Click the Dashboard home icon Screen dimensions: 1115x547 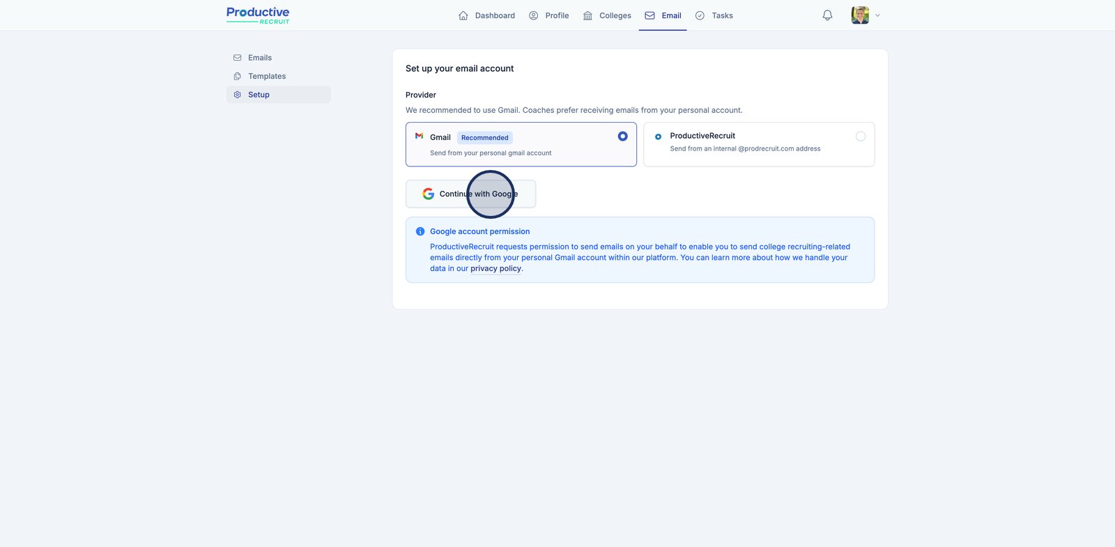click(x=463, y=15)
